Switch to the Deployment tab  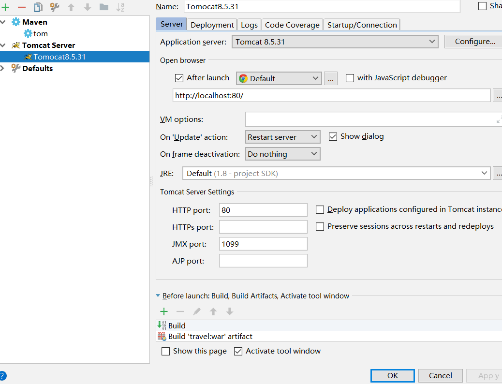tap(212, 25)
